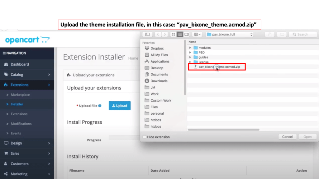Image resolution: width=319 pixels, height=179 pixels.
Task: Click the blue Upload button
Action: tap(120, 106)
